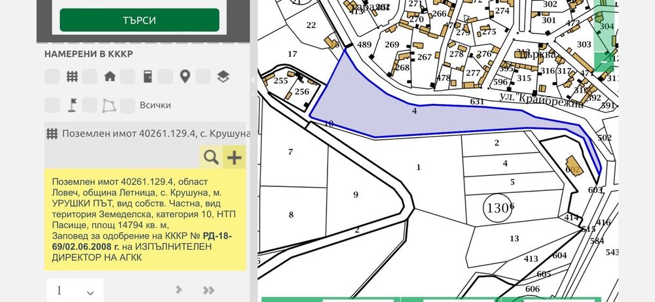Click road parcel 631 on the map
Screen dimensions: 655x302
tap(477, 101)
